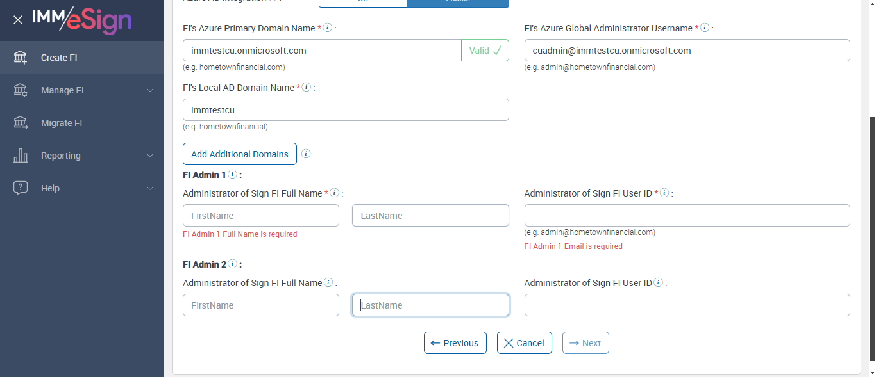Expand Manage FI submenu chevron

(x=150, y=90)
